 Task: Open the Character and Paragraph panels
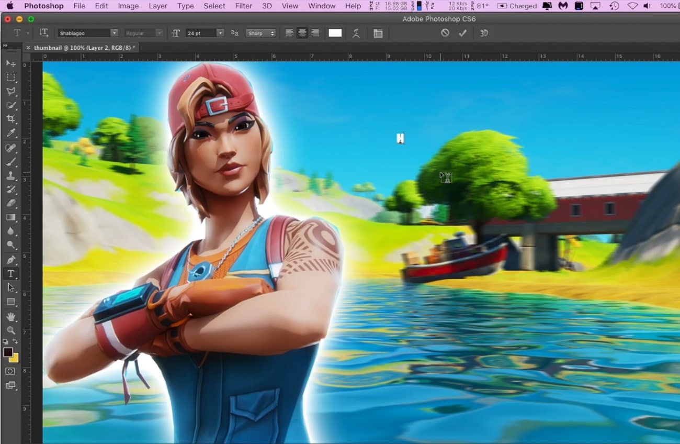378,33
